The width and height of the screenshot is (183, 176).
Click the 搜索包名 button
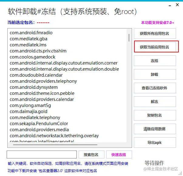pyautogui.click(x=91, y=154)
